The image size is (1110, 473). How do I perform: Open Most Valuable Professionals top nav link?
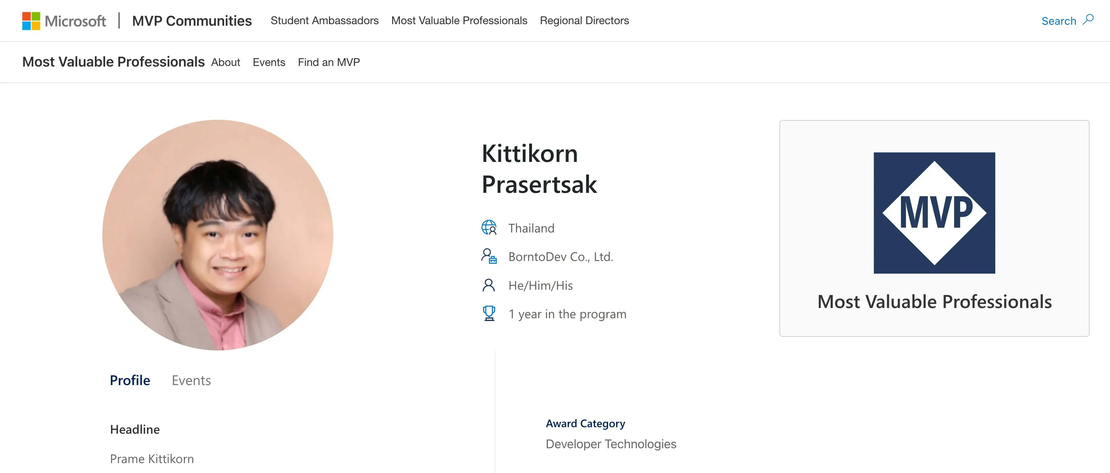(x=459, y=21)
